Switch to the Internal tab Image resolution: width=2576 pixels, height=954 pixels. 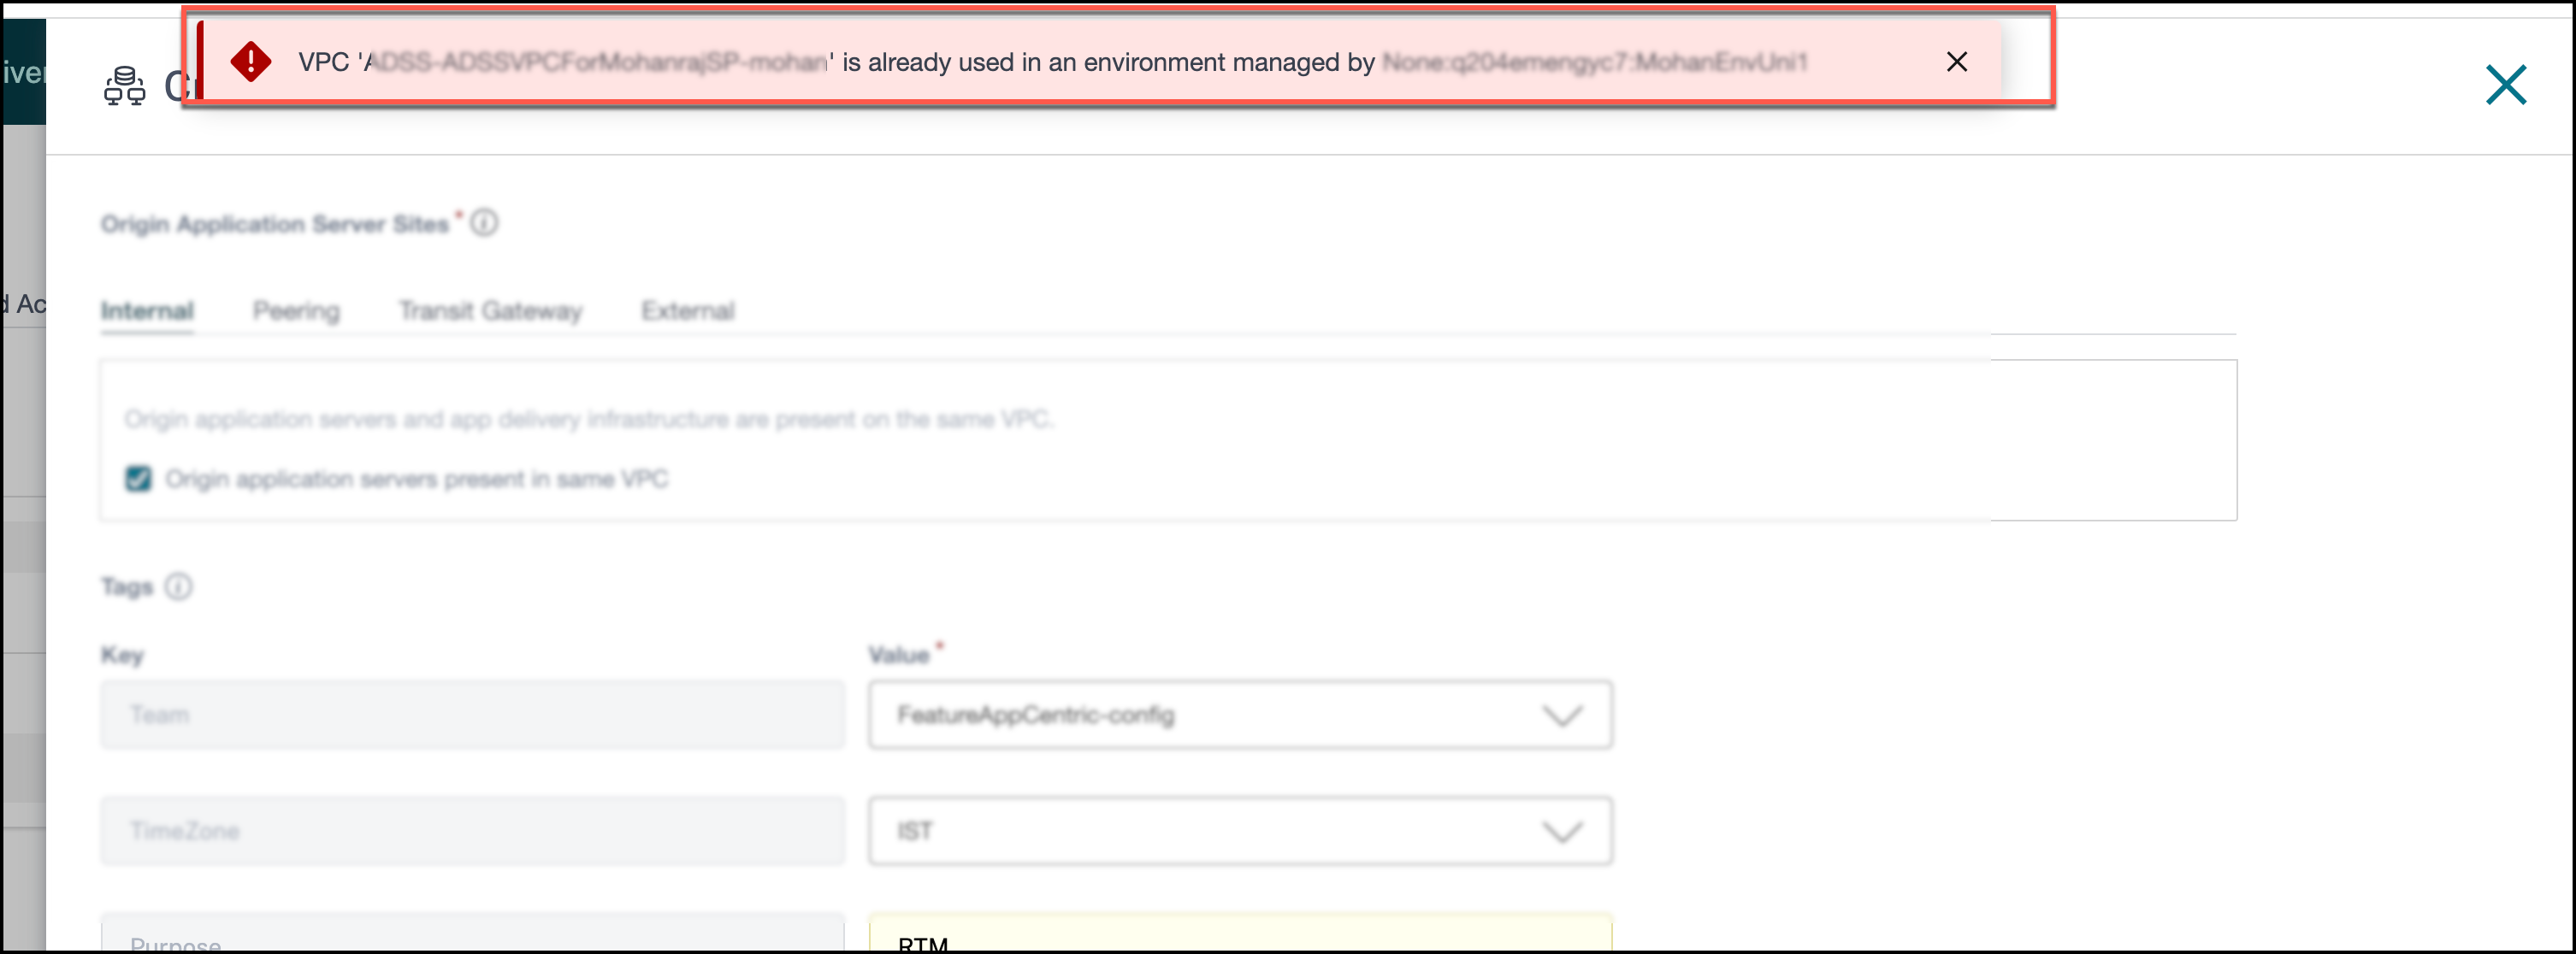point(147,311)
